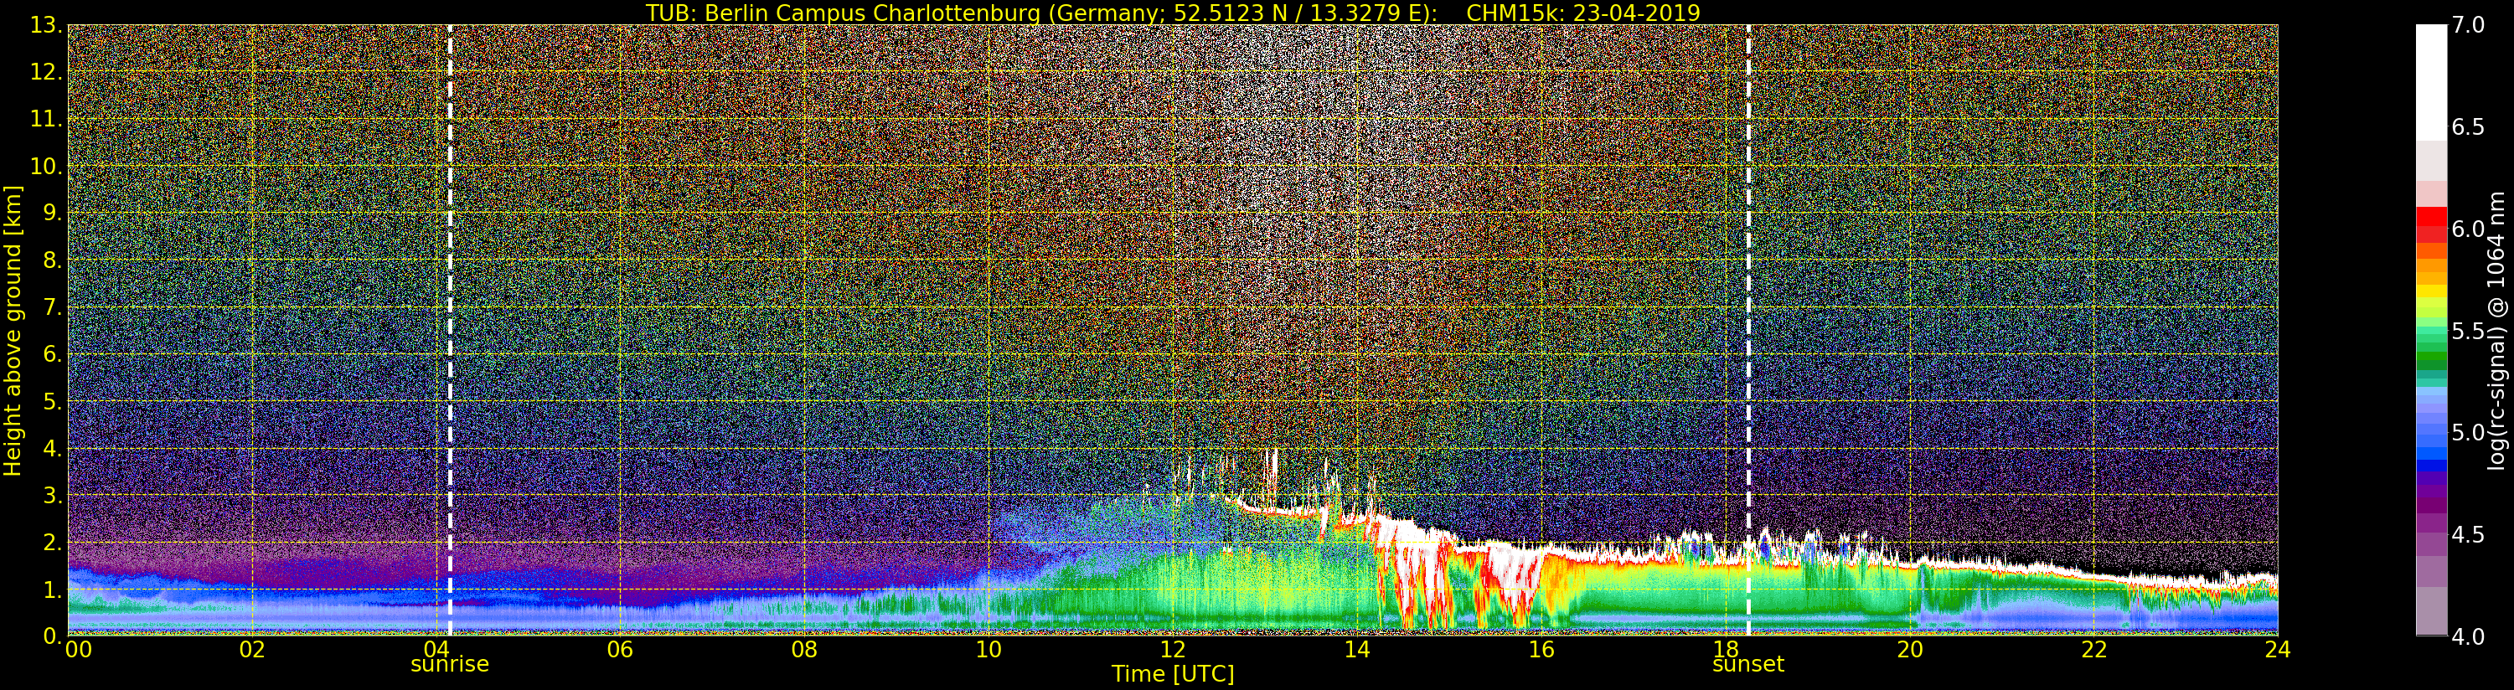Click time axis tick label 24
The height and width of the screenshot is (690, 2514).
[x=2277, y=650]
